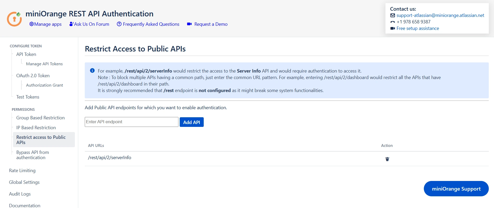494x208 pixels.
Task: Click the PERMISSIONS section label
Action: 23,109
